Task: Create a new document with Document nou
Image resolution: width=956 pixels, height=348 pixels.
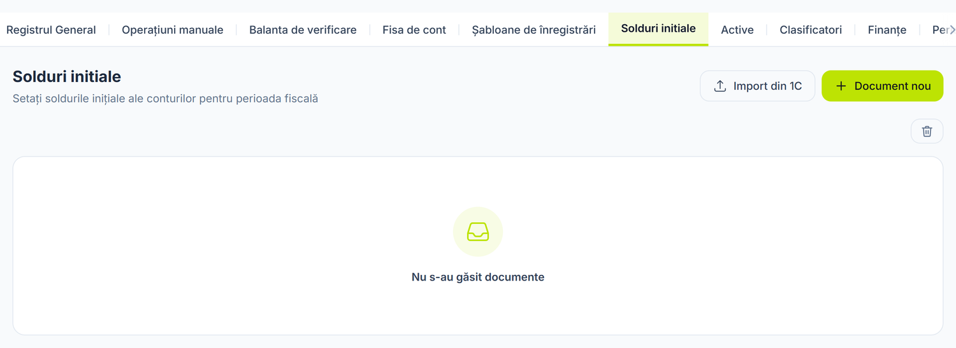Action: 882,86
